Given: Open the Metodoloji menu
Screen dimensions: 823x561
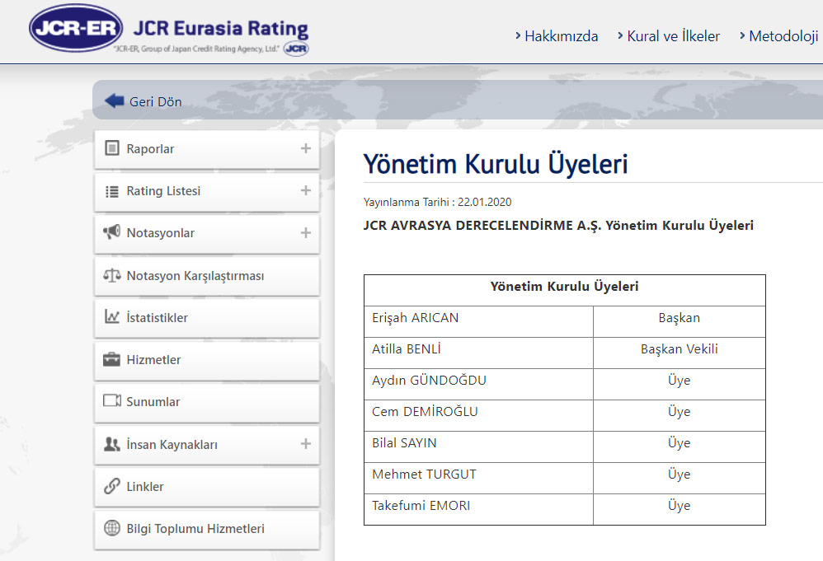Looking at the screenshot, I should pos(783,36).
